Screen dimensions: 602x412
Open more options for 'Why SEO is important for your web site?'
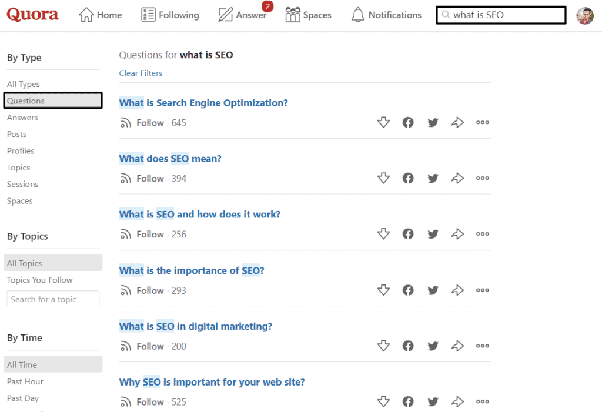tap(483, 401)
